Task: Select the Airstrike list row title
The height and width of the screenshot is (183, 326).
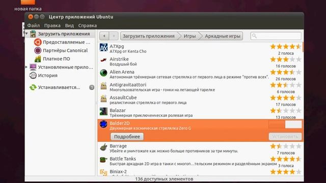Action: (119, 59)
